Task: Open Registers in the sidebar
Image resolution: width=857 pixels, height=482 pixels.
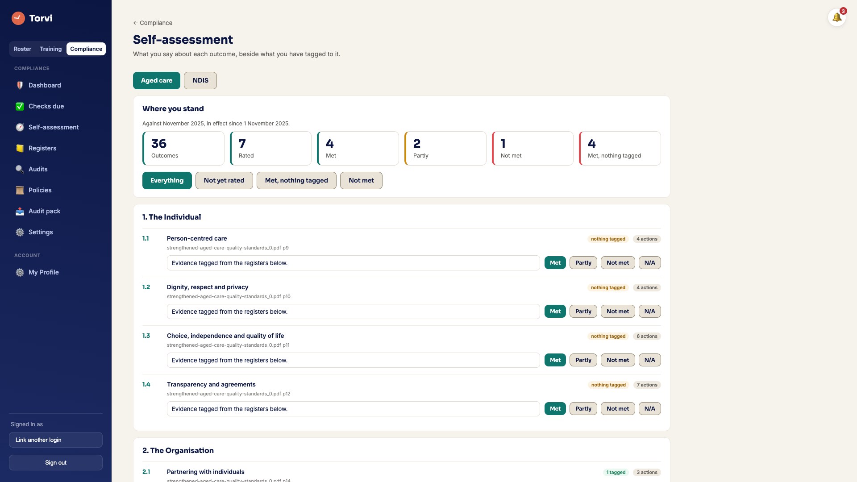Action: [56, 148]
